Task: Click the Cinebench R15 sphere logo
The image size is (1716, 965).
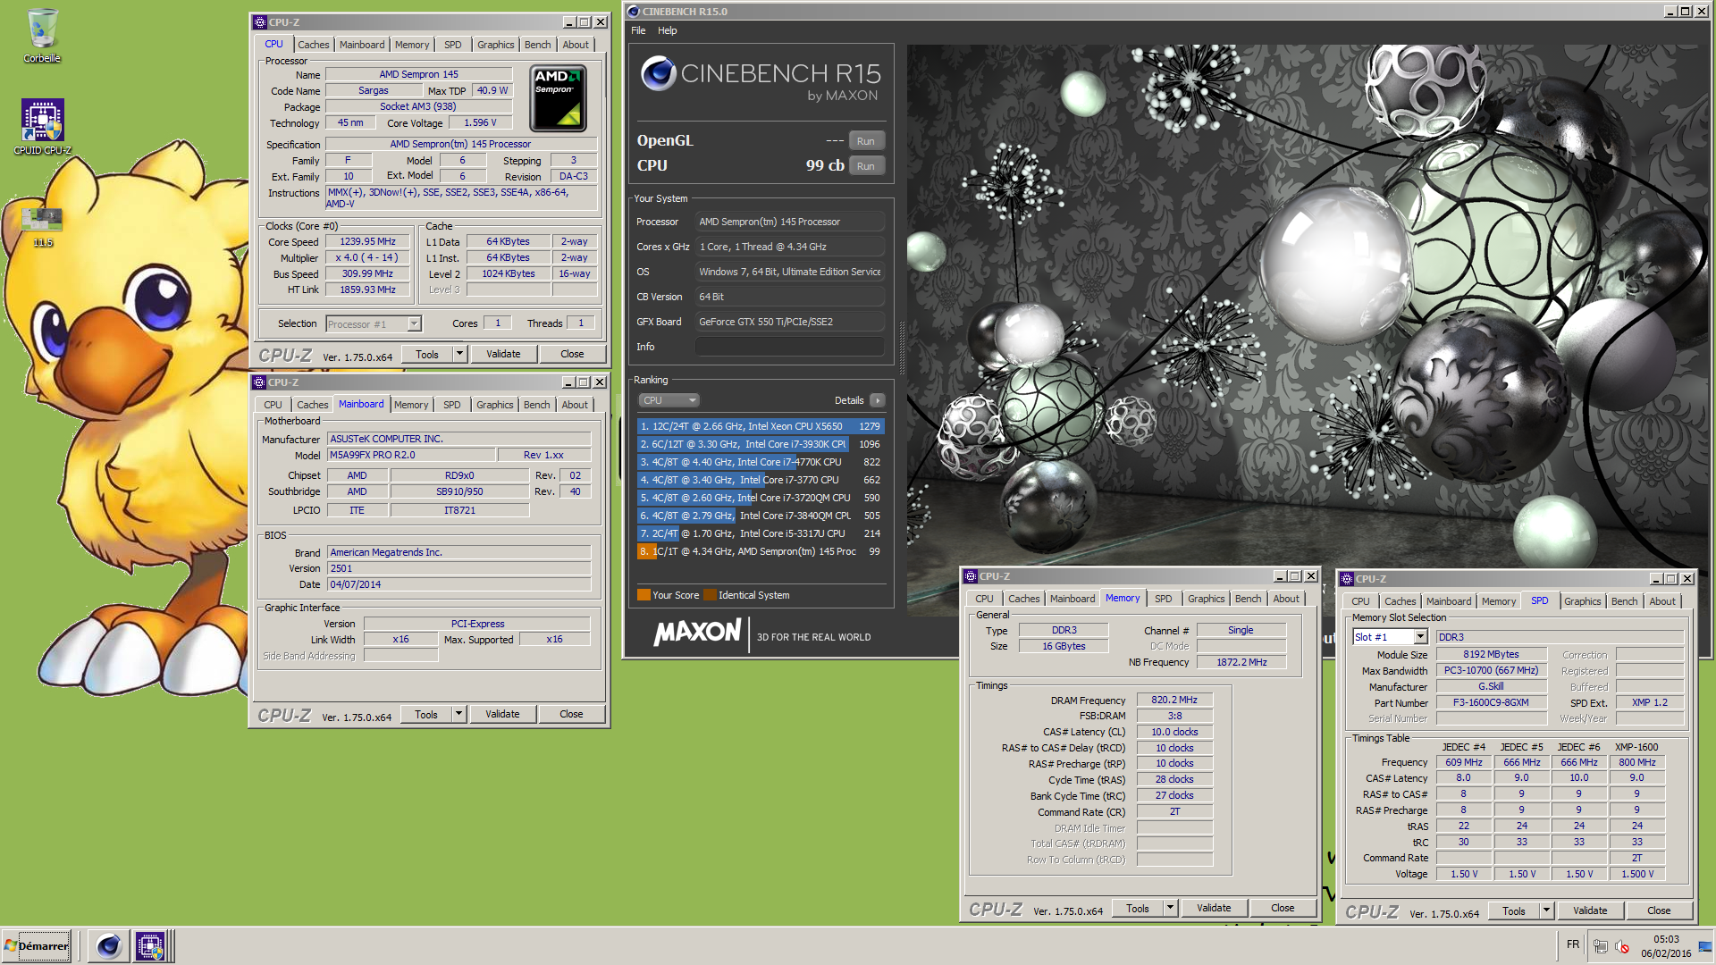Action: click(x=659, y=74)
